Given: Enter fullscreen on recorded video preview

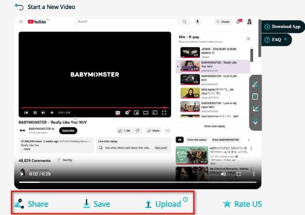Looking at the screenshot, I should tap(239, 174).
